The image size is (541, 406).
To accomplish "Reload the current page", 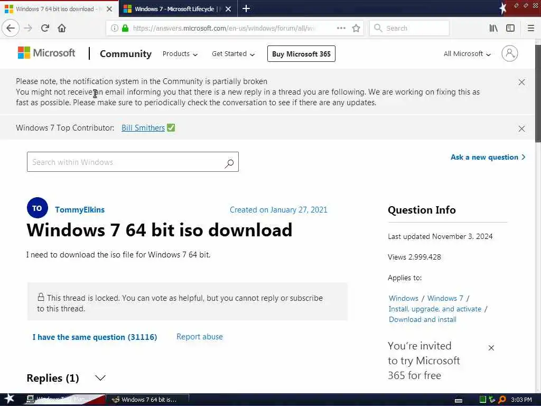I will pyautogui.click(x=45, y=28).
